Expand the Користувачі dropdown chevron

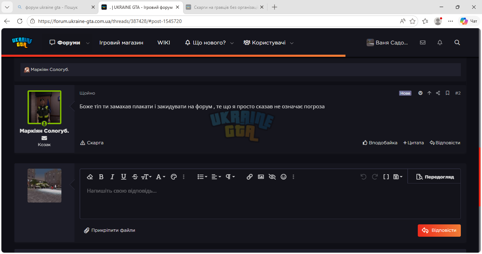[x=292, y=43]
